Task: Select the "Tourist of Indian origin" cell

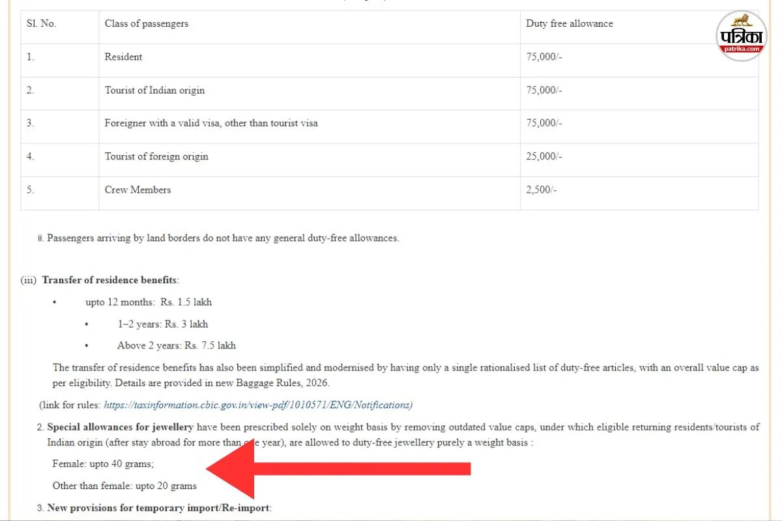Action: (155, 91)
